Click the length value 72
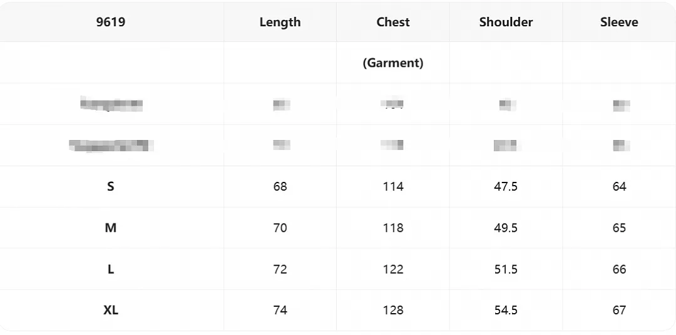Viewport: 676px width, 335px height. 280,269
